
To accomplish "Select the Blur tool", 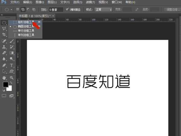I will tap(4, 59).
